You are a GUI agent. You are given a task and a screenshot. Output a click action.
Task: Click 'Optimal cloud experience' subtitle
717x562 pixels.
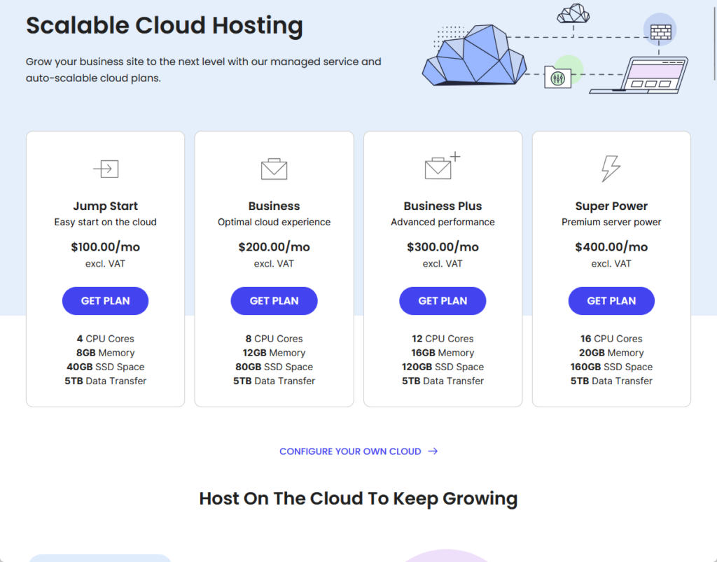point(274,222)
